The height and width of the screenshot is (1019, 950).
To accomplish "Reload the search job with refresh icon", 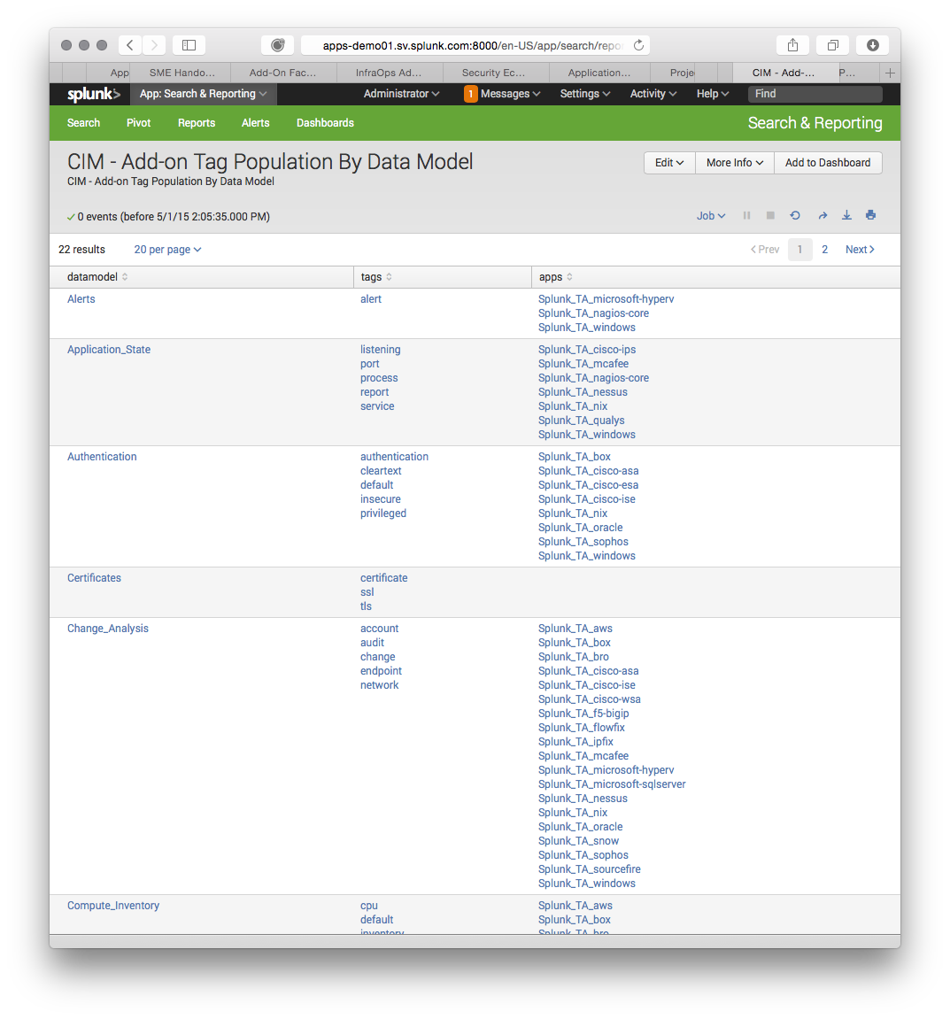I will click(795, 216).
